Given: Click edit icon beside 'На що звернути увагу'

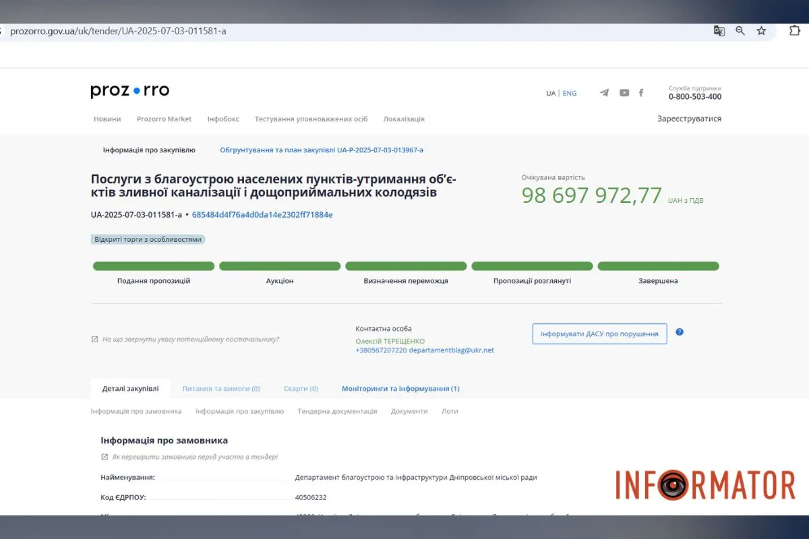Looking at the screenshot, I should pyautogui.click(x=94, y=340).
